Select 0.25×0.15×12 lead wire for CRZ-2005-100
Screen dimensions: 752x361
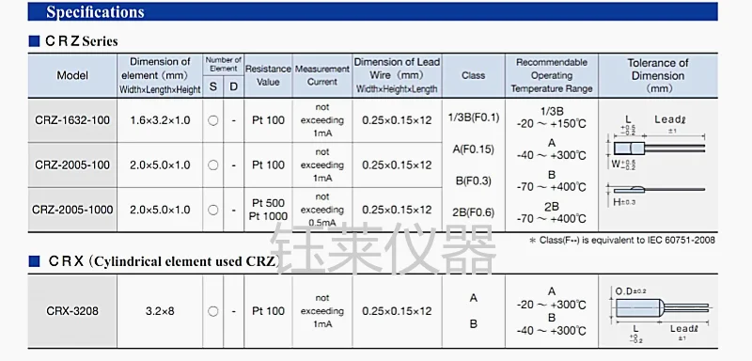click(397, 165)
